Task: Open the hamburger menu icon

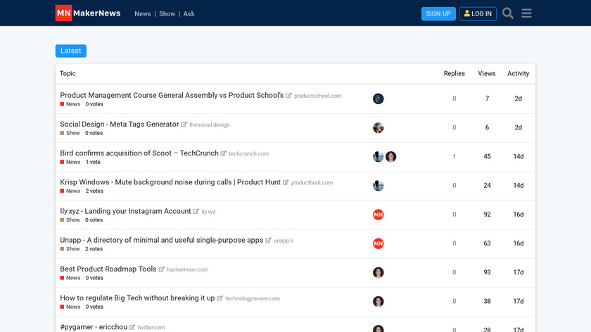Action: coord(526,13)
